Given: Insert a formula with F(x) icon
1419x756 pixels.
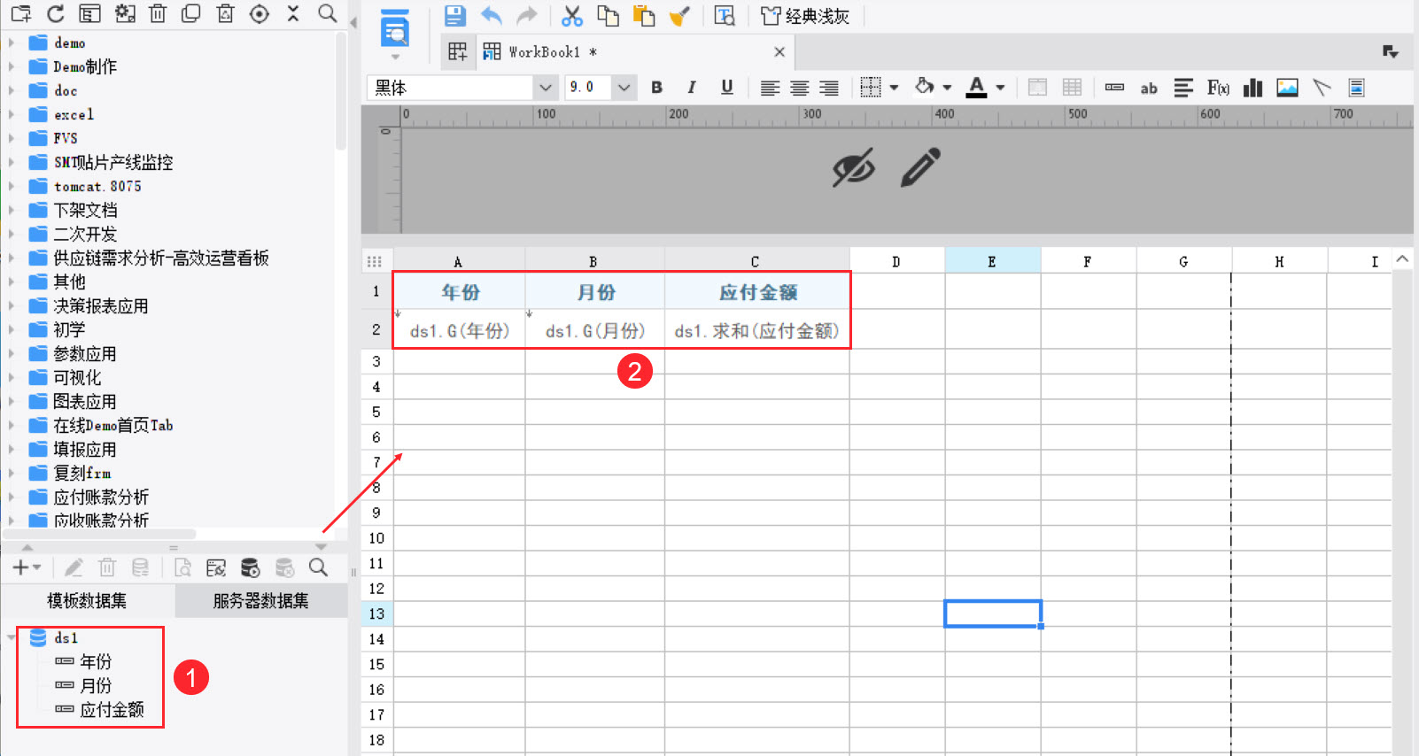Looking at the screenshot, I should (1218, 87).
